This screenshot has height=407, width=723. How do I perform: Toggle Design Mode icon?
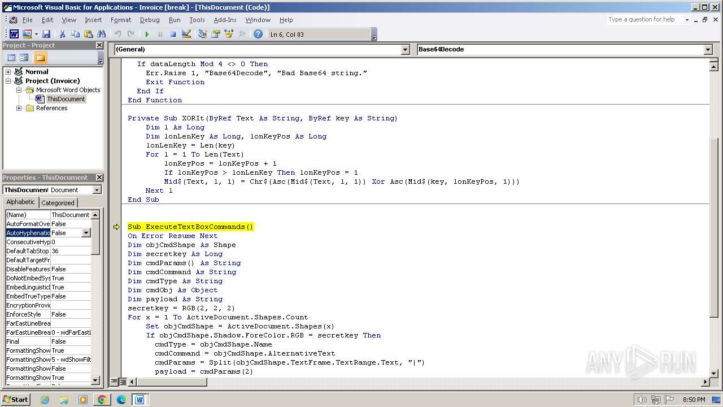(186, 34)
